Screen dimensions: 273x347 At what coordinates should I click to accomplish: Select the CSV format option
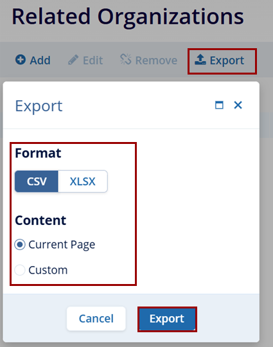(37, 181)
